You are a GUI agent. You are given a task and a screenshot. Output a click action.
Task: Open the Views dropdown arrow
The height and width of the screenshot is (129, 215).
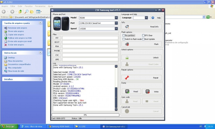coord(41,12)
